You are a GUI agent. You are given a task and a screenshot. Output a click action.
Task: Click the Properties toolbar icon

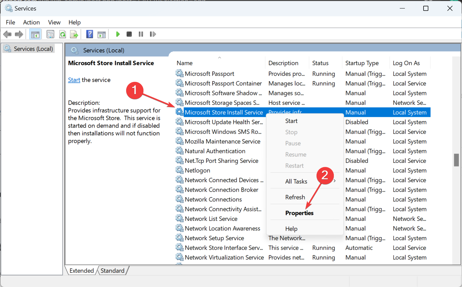[50, 34]
